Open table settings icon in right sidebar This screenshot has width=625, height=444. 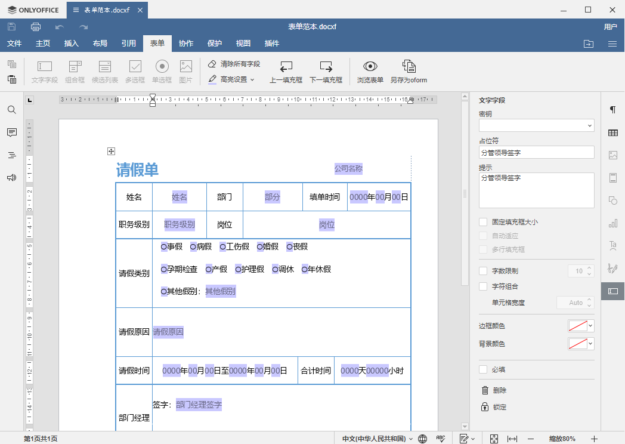(613, 133)
